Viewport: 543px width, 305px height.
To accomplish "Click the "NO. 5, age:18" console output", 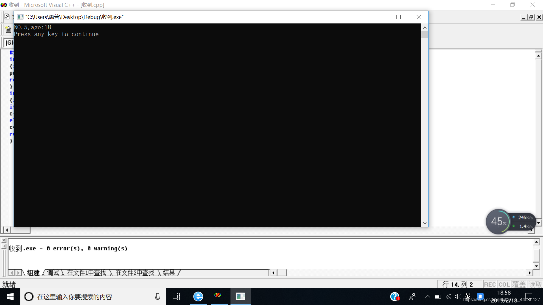I will tap(33, 27).
